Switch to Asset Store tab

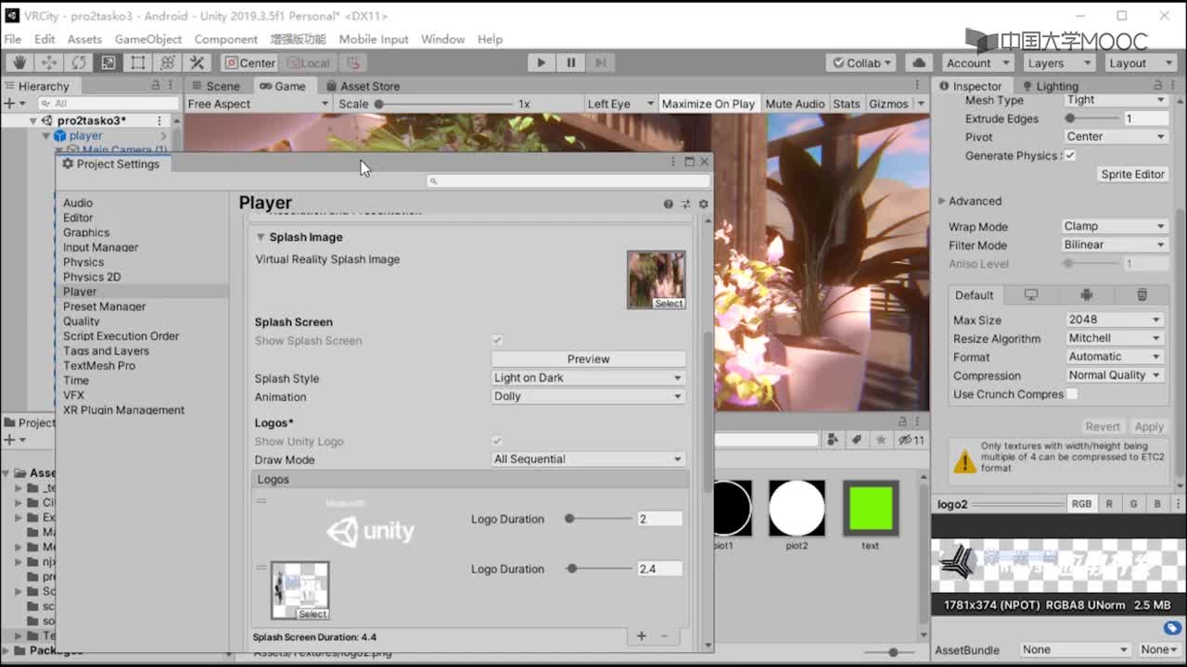coord(362,86)
